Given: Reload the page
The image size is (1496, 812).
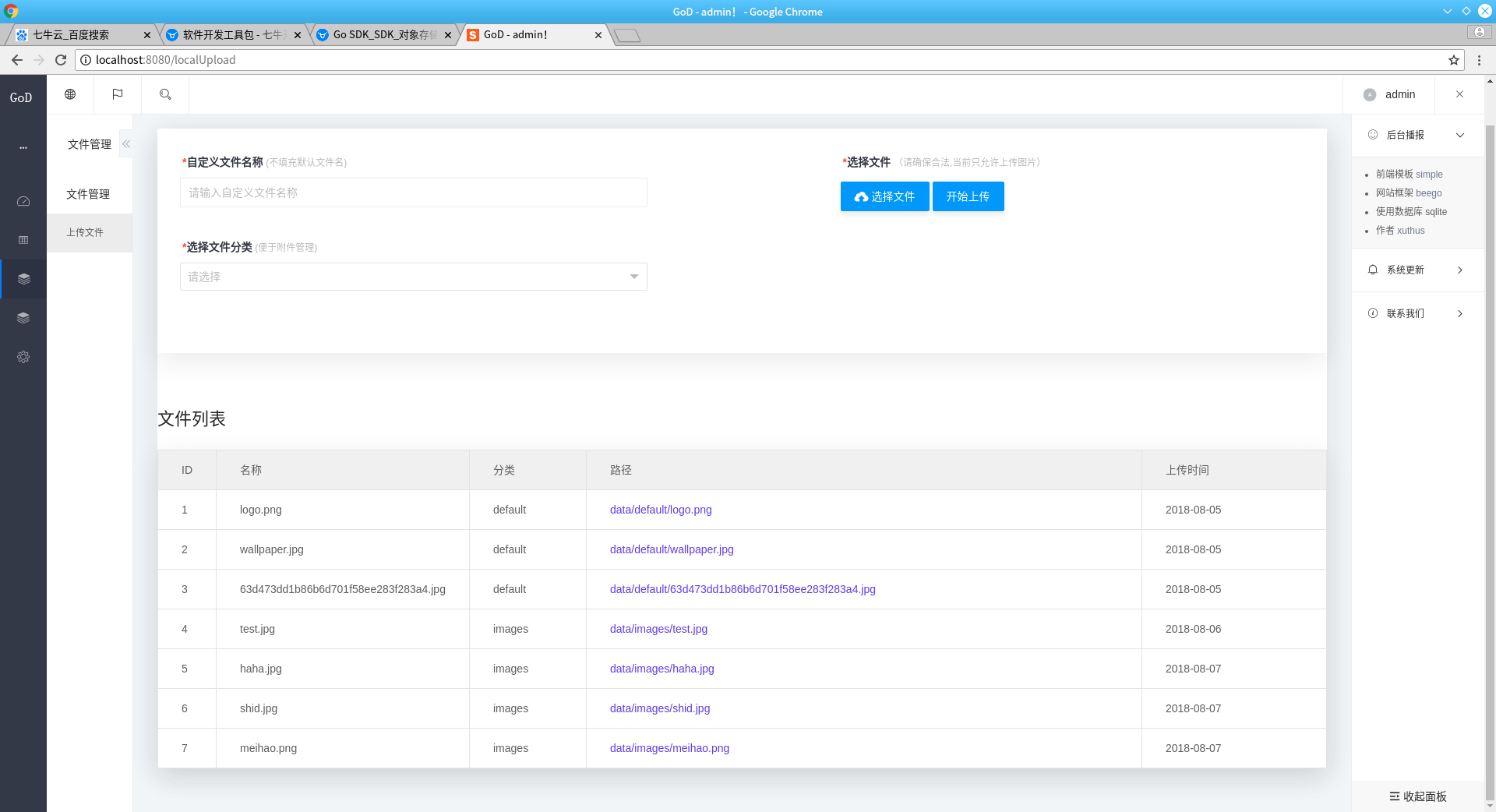Looking at the screenshot, I should point(61,60).
